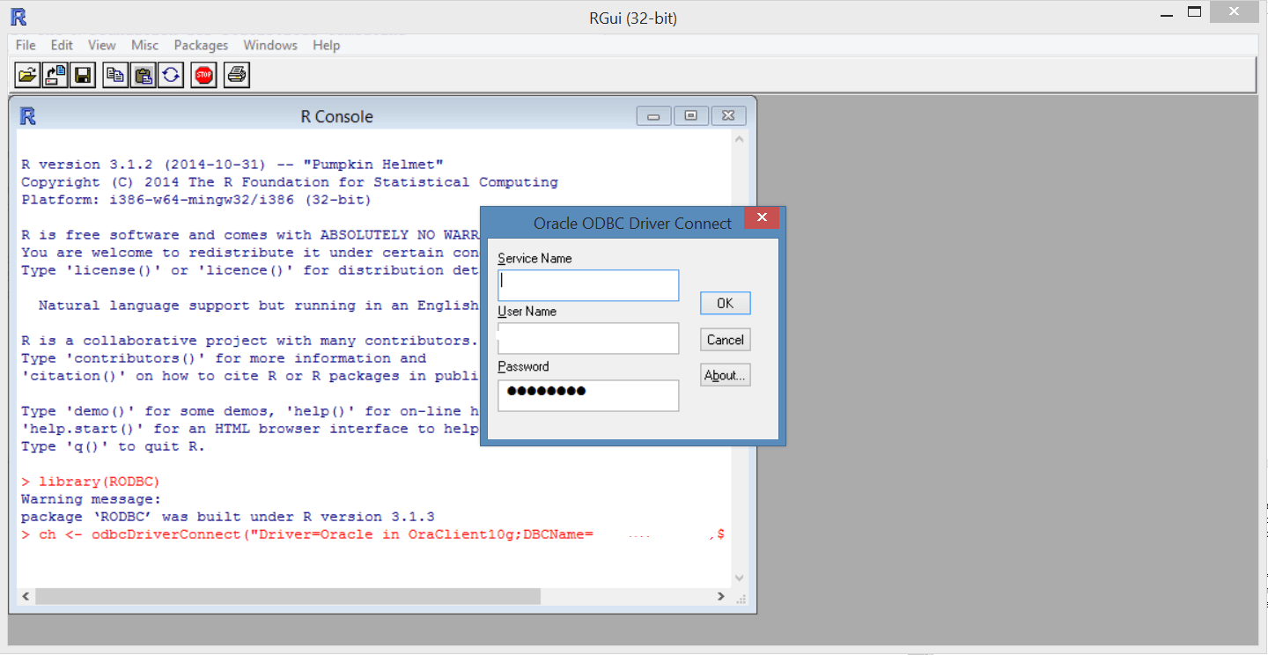Click R Console horizontal scroll left arrow
This screenshot has height=655, width=1268.
26,596
